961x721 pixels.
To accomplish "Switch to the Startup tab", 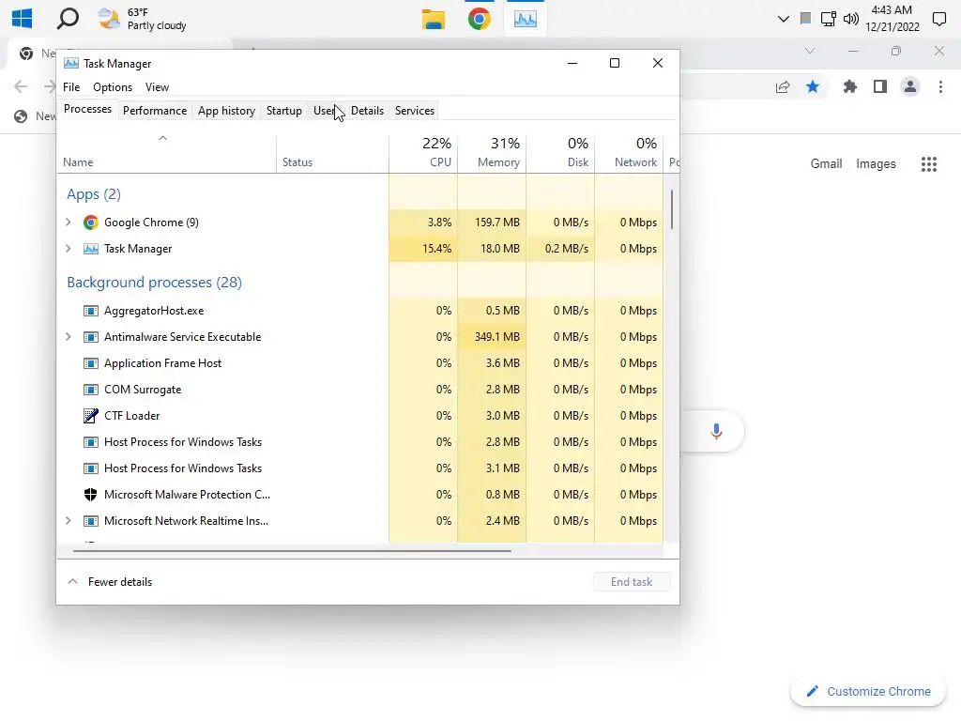I will 283,111.
